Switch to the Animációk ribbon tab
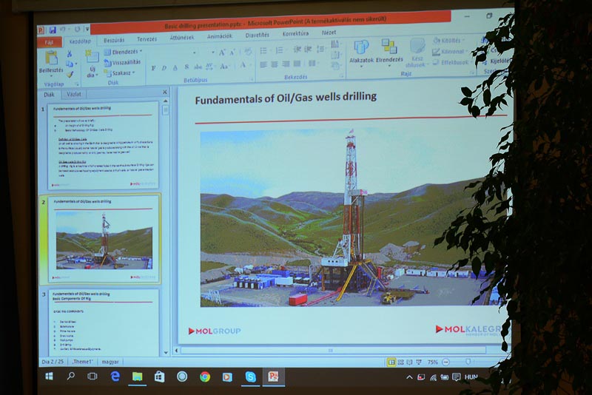Image resolution: width=592 pixels, height=395 pixels. [219, 36]
